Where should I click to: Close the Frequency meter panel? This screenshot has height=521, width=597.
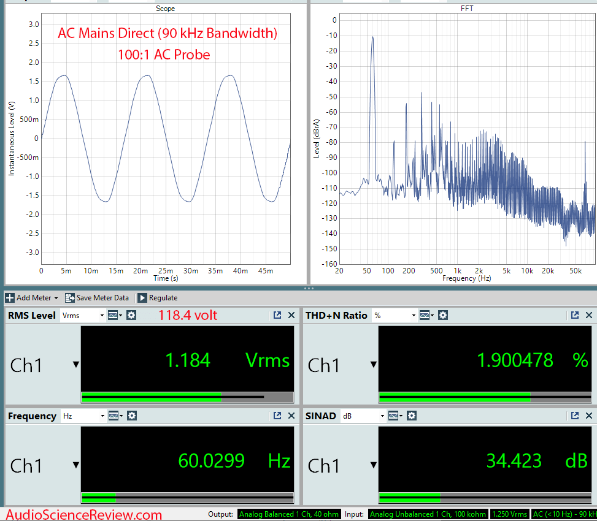coord(292,416)
